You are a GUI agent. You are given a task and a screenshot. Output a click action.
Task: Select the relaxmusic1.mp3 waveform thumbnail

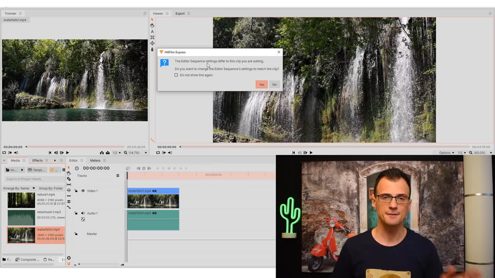21,217
